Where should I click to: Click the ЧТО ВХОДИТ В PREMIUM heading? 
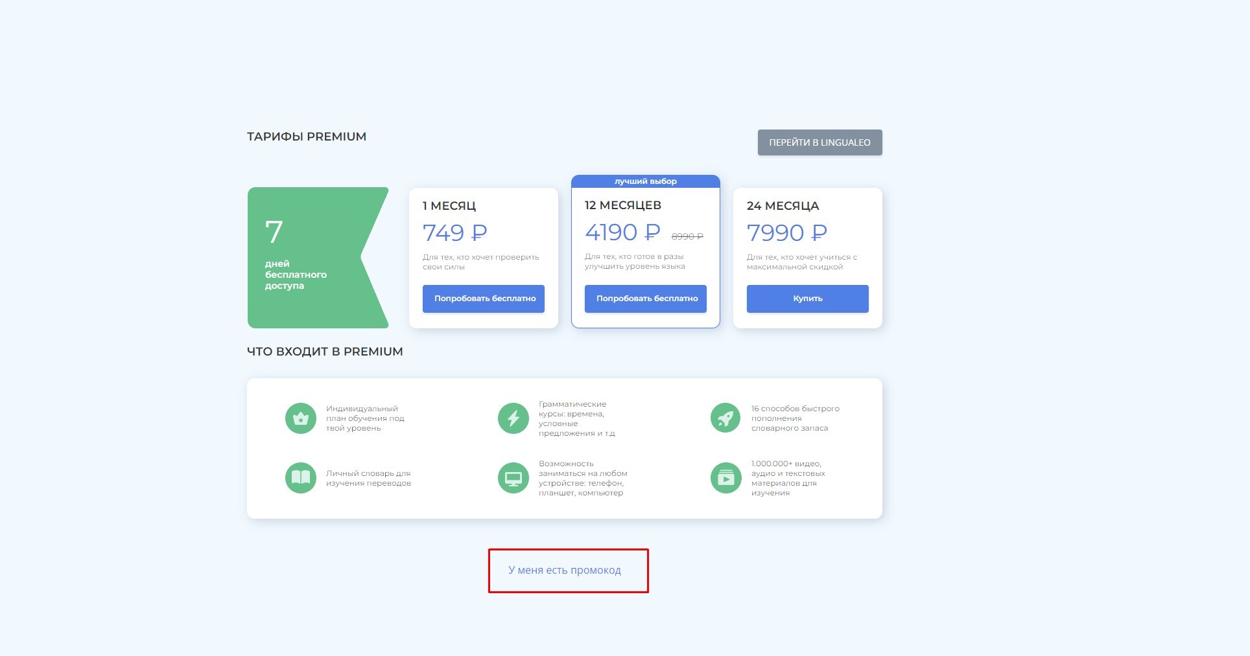tap(325, 352)
